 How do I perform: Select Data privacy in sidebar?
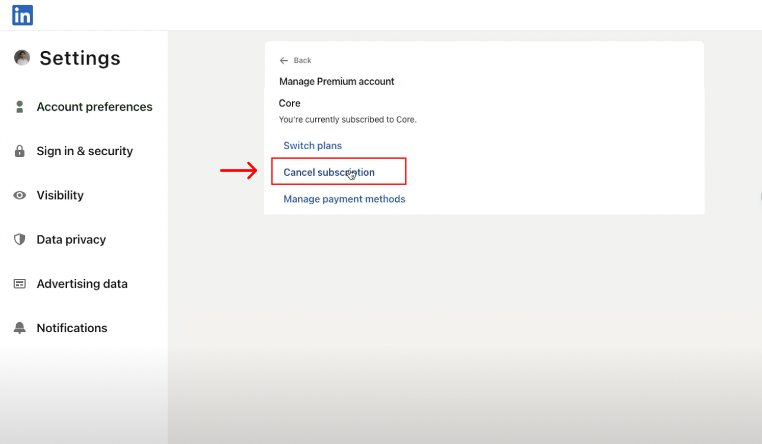(71, 240)
